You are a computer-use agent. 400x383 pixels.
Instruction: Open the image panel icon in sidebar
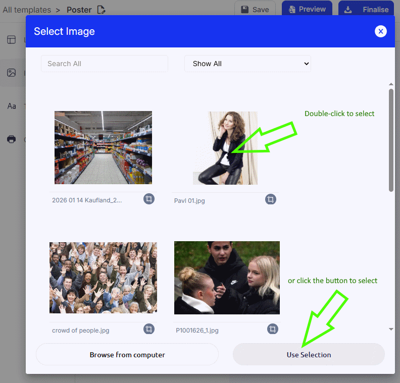(x=11, y=73)
